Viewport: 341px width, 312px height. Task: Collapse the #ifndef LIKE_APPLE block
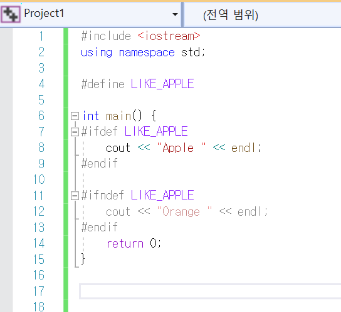pyautogui.click(x=75, y=196)
